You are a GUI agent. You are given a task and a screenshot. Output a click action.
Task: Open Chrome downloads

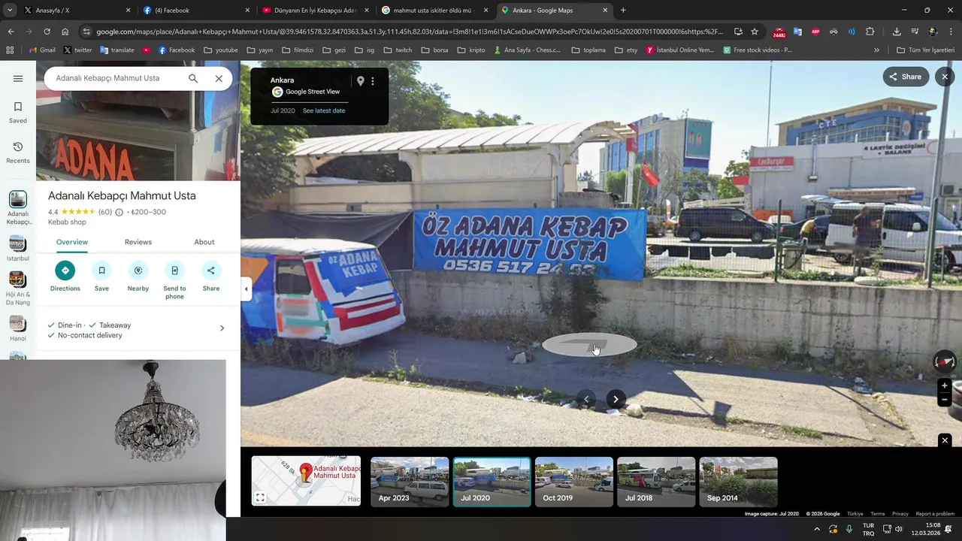click(897, 32)
